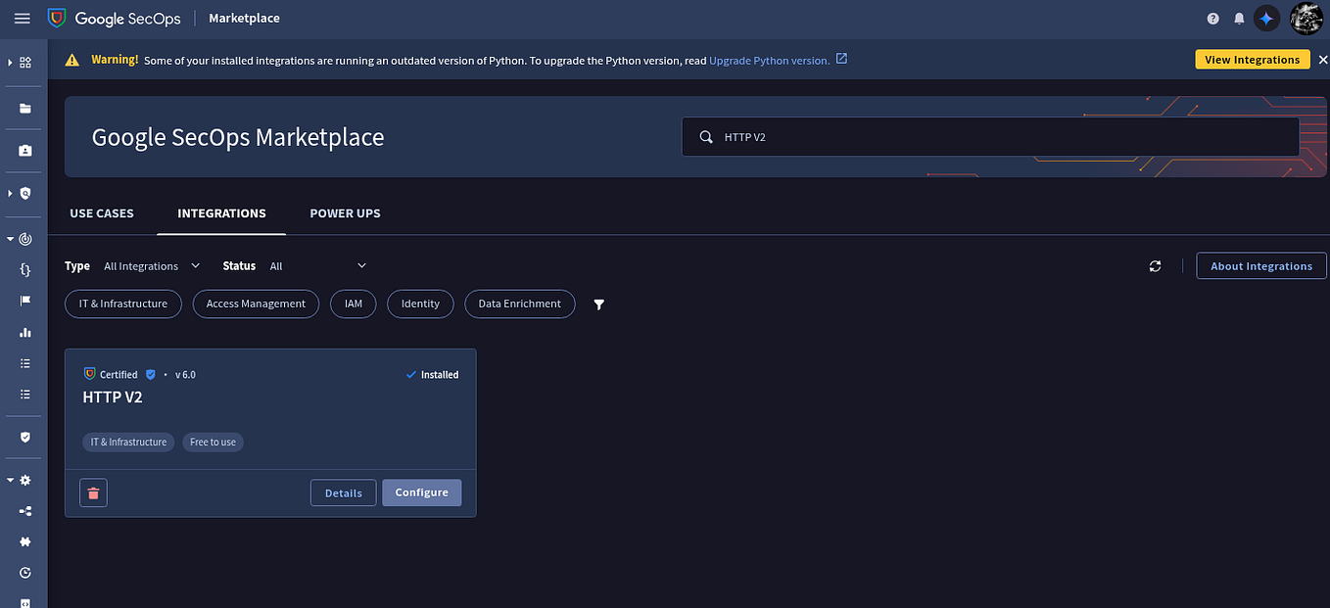Click the delete trash icon on HTTP V2 card
Screen dimensions: 1330x608
click(x=93, y=492)
